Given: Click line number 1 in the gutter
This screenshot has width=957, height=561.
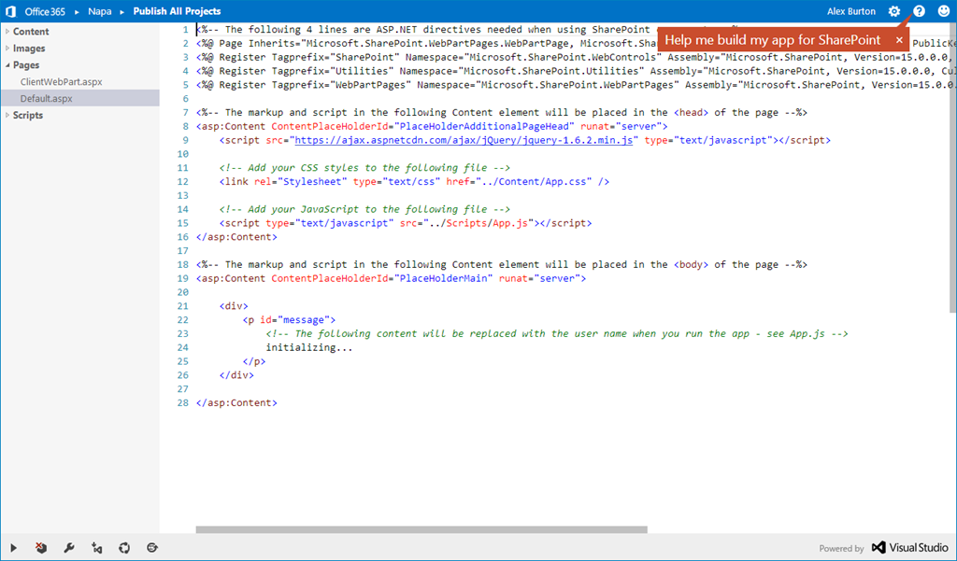Looking at the screenshot, I should 186,29.
